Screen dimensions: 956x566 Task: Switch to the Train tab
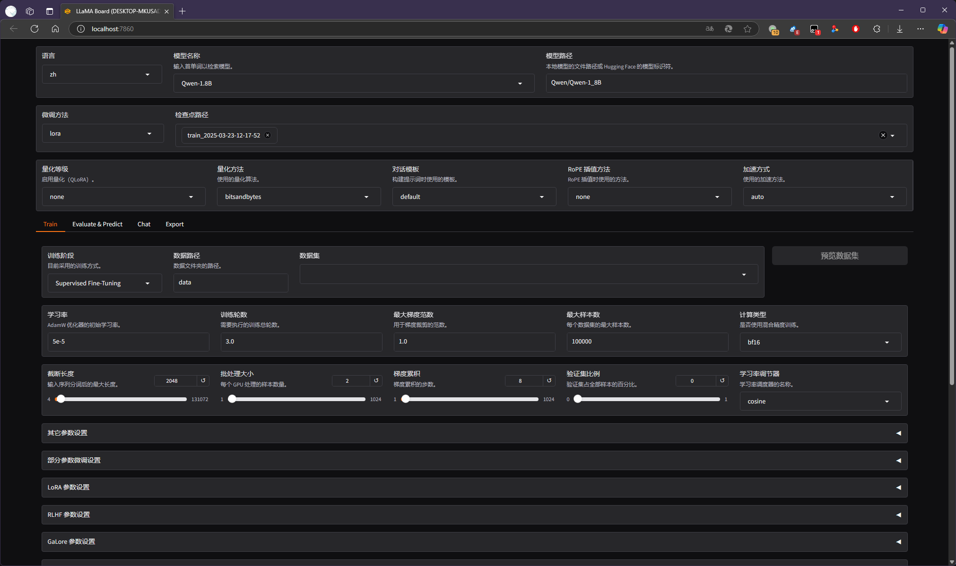(50, 224)
